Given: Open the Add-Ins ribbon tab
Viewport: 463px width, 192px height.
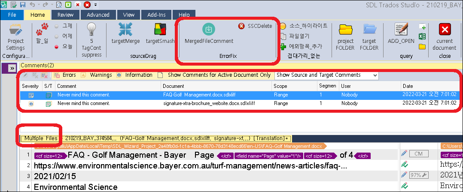Looking at the screenshot, I should [156, 15].
